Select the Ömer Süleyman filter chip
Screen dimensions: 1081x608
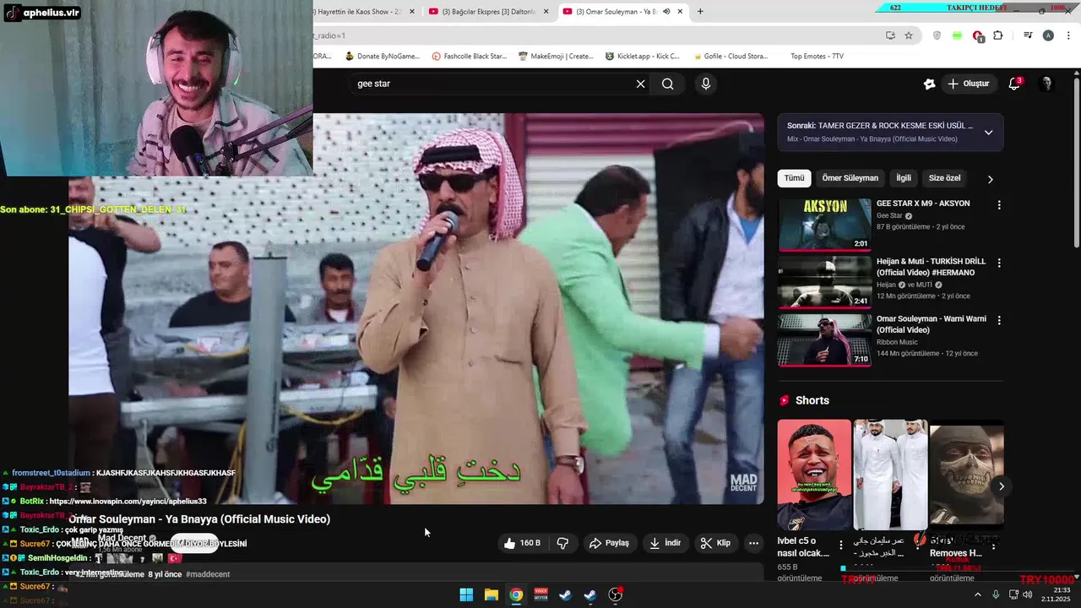coord(850,178)
